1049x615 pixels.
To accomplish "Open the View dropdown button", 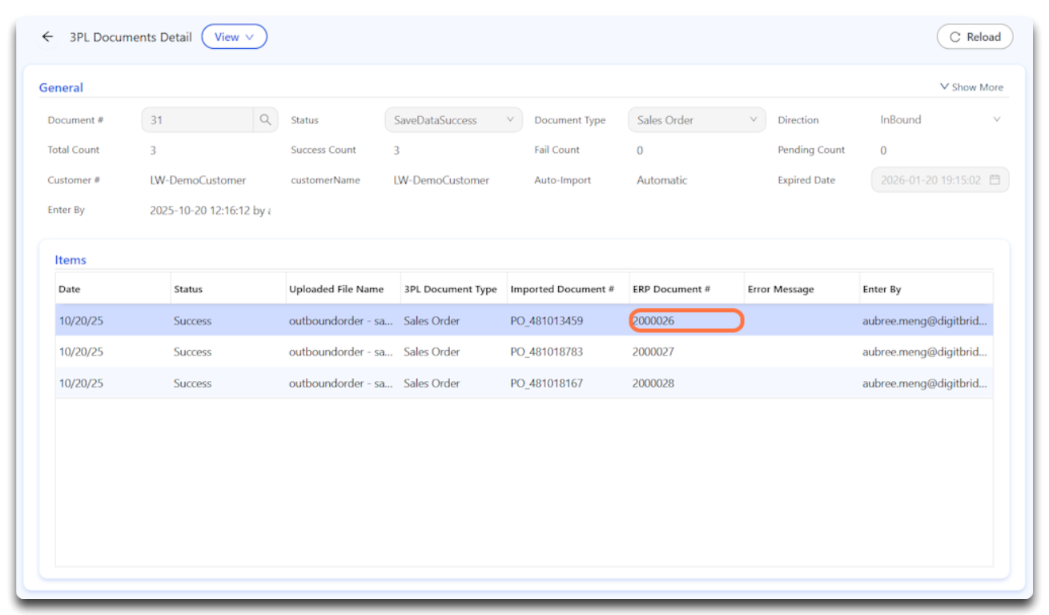I will 234,37.
